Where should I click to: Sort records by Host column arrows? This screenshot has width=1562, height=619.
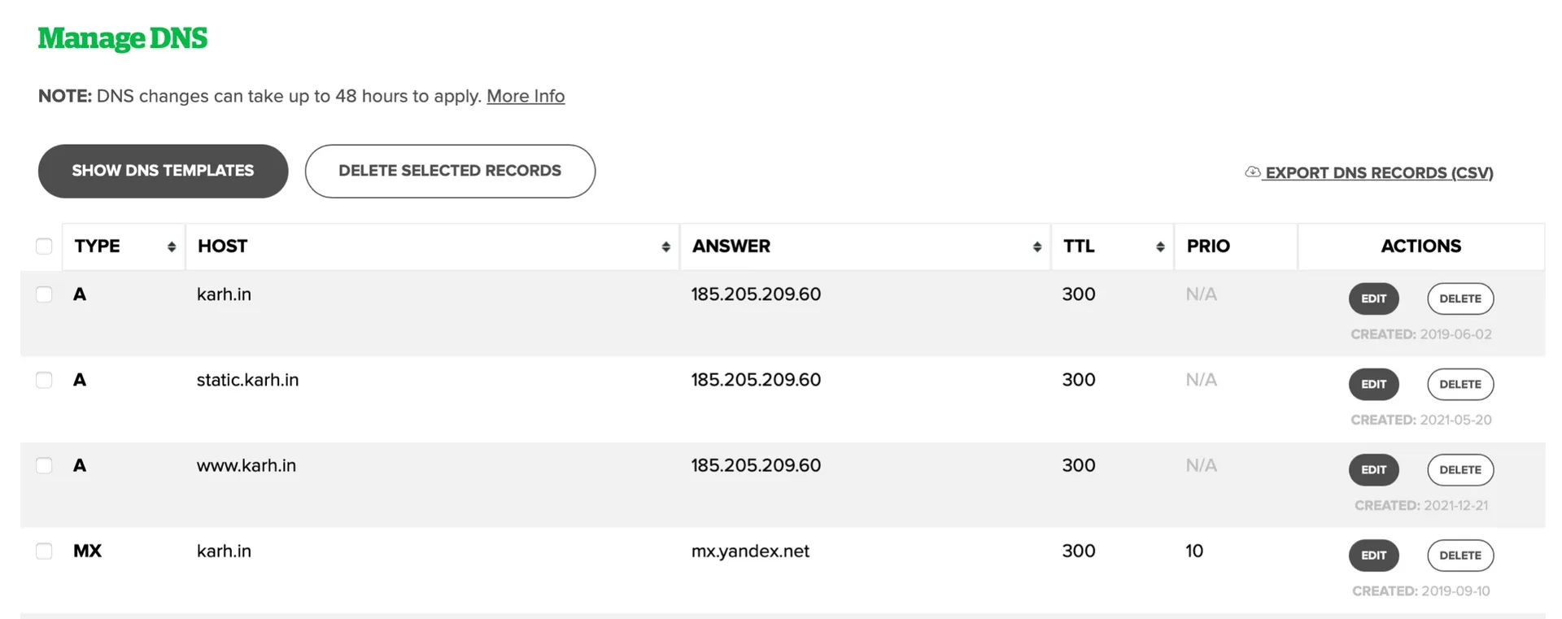pos(665,246)
